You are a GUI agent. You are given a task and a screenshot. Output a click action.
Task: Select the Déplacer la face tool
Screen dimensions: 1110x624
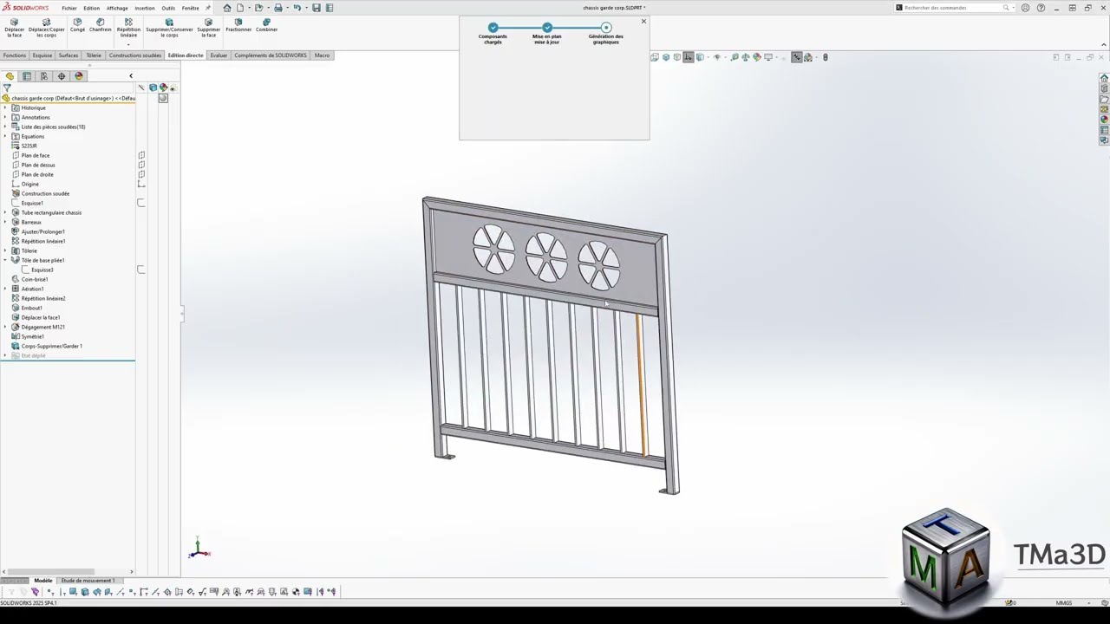point(14,28)
